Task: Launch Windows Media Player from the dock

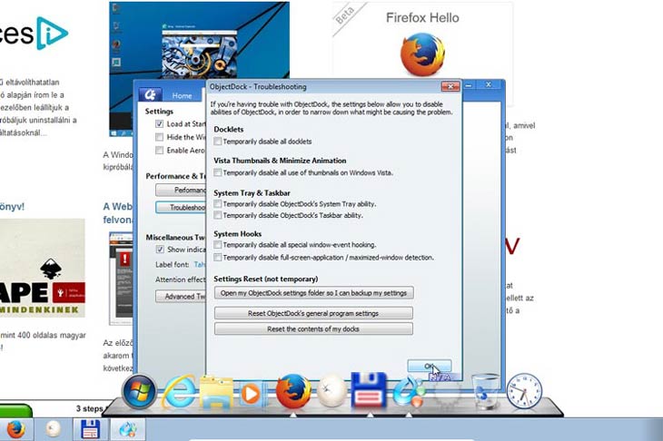Action: pos(251,394)
